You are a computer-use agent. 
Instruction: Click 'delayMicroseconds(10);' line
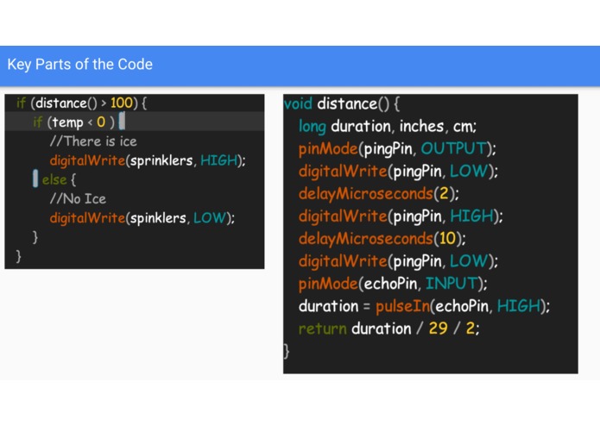click(382, 238)
